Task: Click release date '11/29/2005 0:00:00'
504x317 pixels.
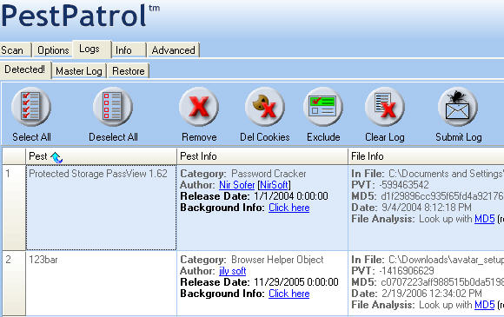Action: pos(296,282)
